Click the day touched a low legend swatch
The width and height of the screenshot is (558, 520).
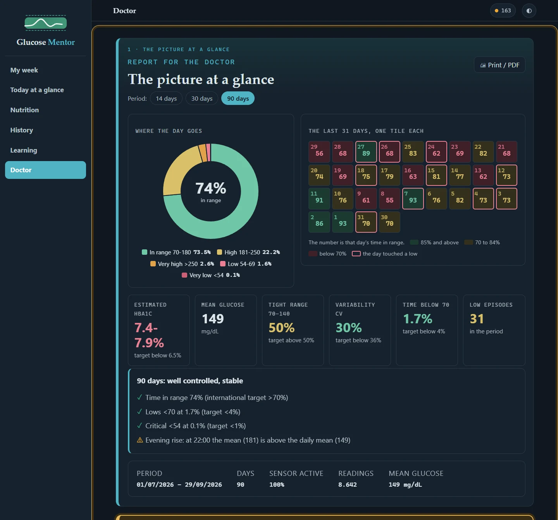coord(356,254)
